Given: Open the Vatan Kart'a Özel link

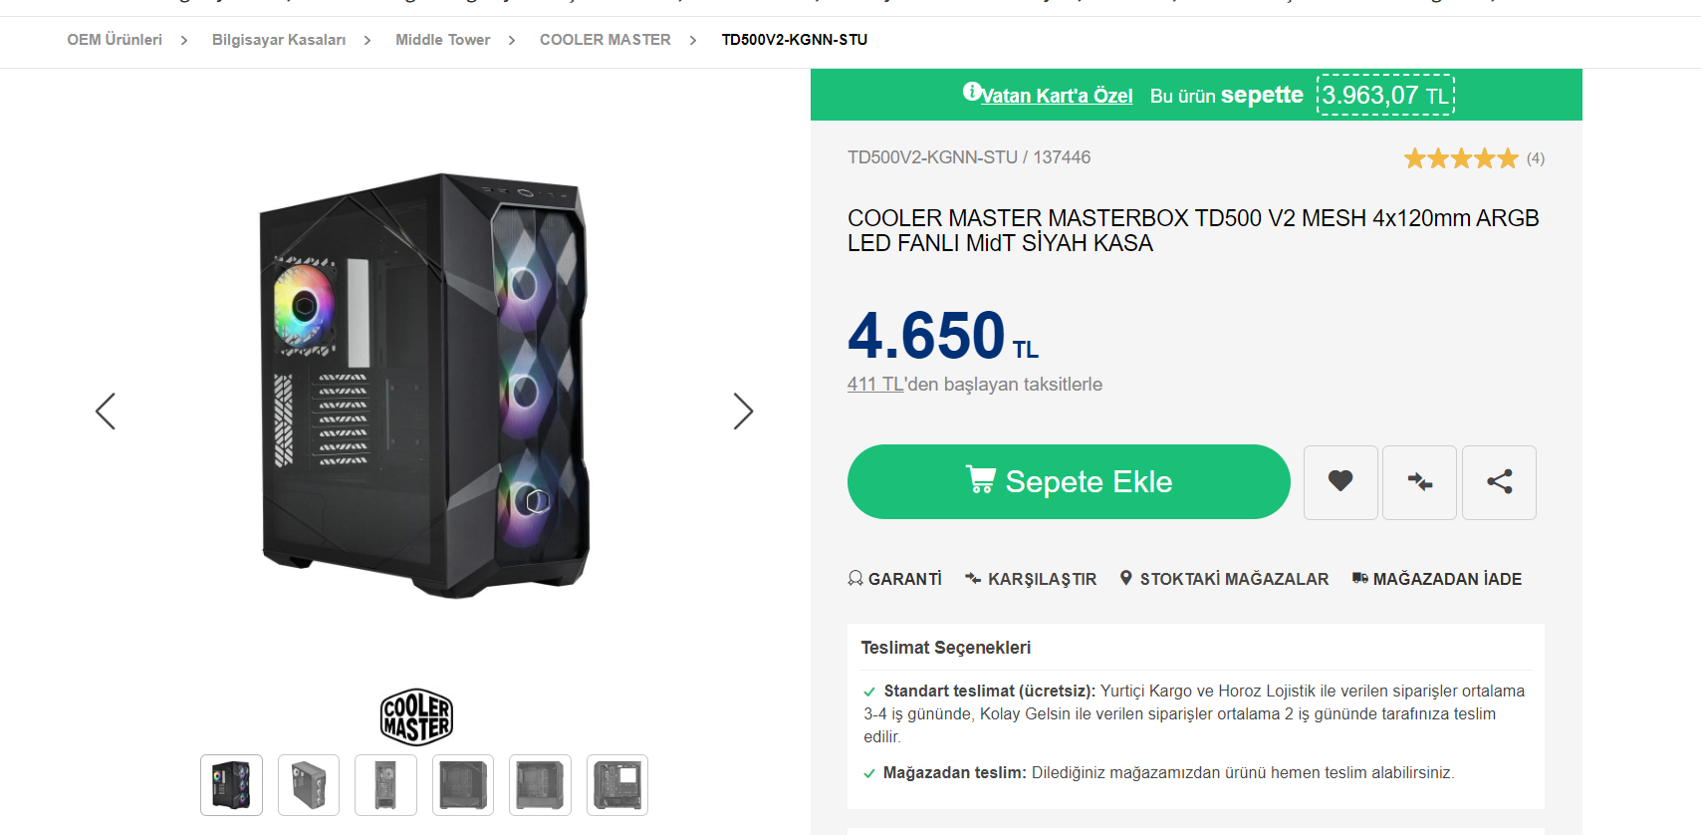Looking at the screenshot, I should [x=1058, y=96].
